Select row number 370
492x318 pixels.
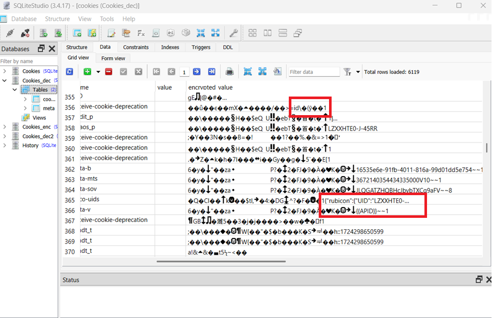70,252
